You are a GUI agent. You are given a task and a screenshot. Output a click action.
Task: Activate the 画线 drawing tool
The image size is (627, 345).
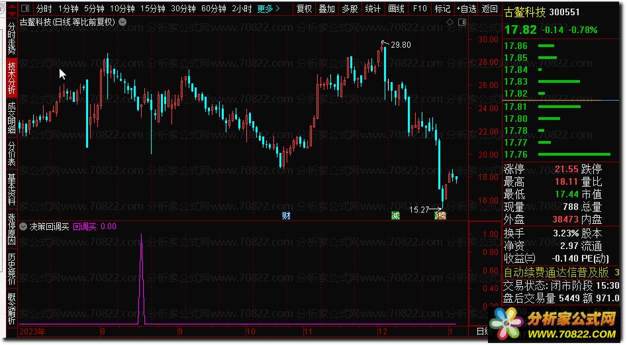(x=396, y=9)
